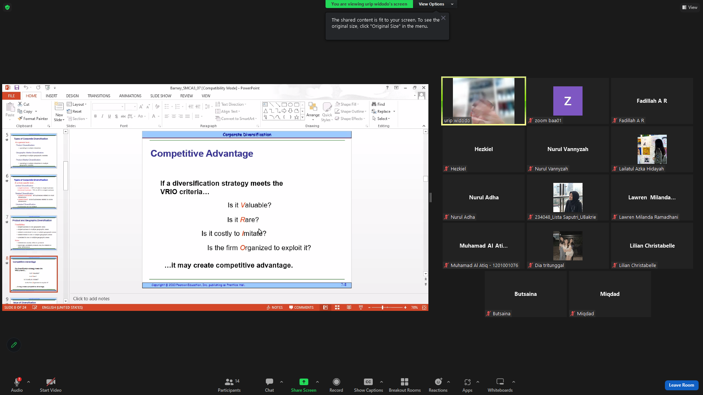Click the Reading View icon in status bar
The height and width of the screenshot is (395, 703).
click(349, 308)
